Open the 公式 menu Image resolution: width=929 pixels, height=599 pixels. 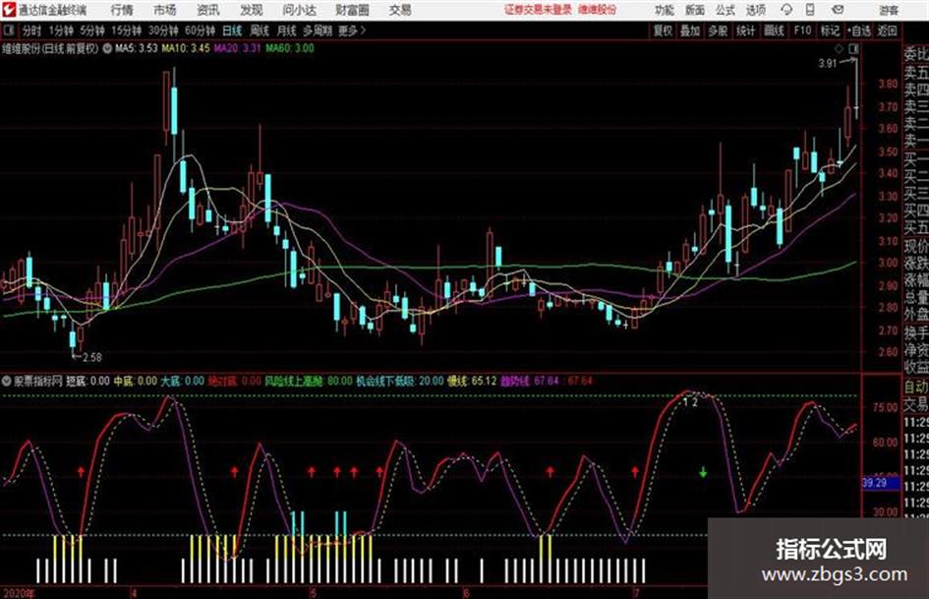726,10
